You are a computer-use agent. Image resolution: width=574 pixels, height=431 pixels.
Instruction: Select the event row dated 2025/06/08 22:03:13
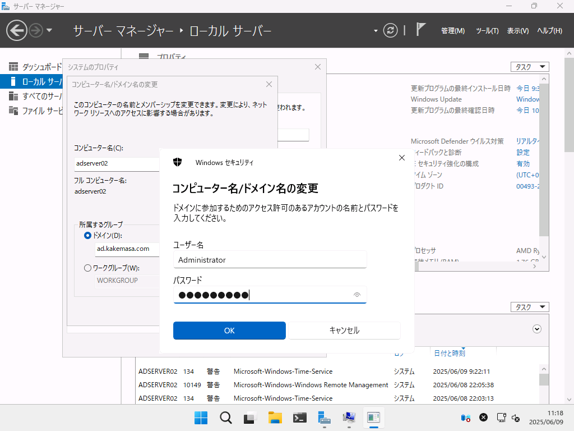338,398
